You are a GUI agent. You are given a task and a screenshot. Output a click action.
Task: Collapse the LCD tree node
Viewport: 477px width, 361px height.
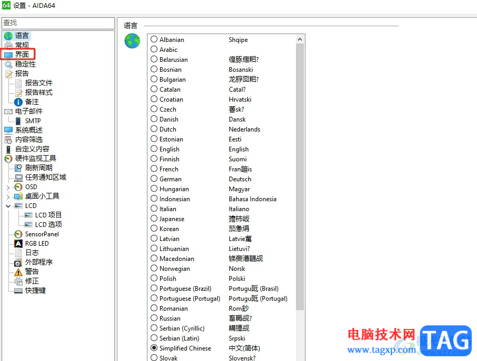[8, 206]
